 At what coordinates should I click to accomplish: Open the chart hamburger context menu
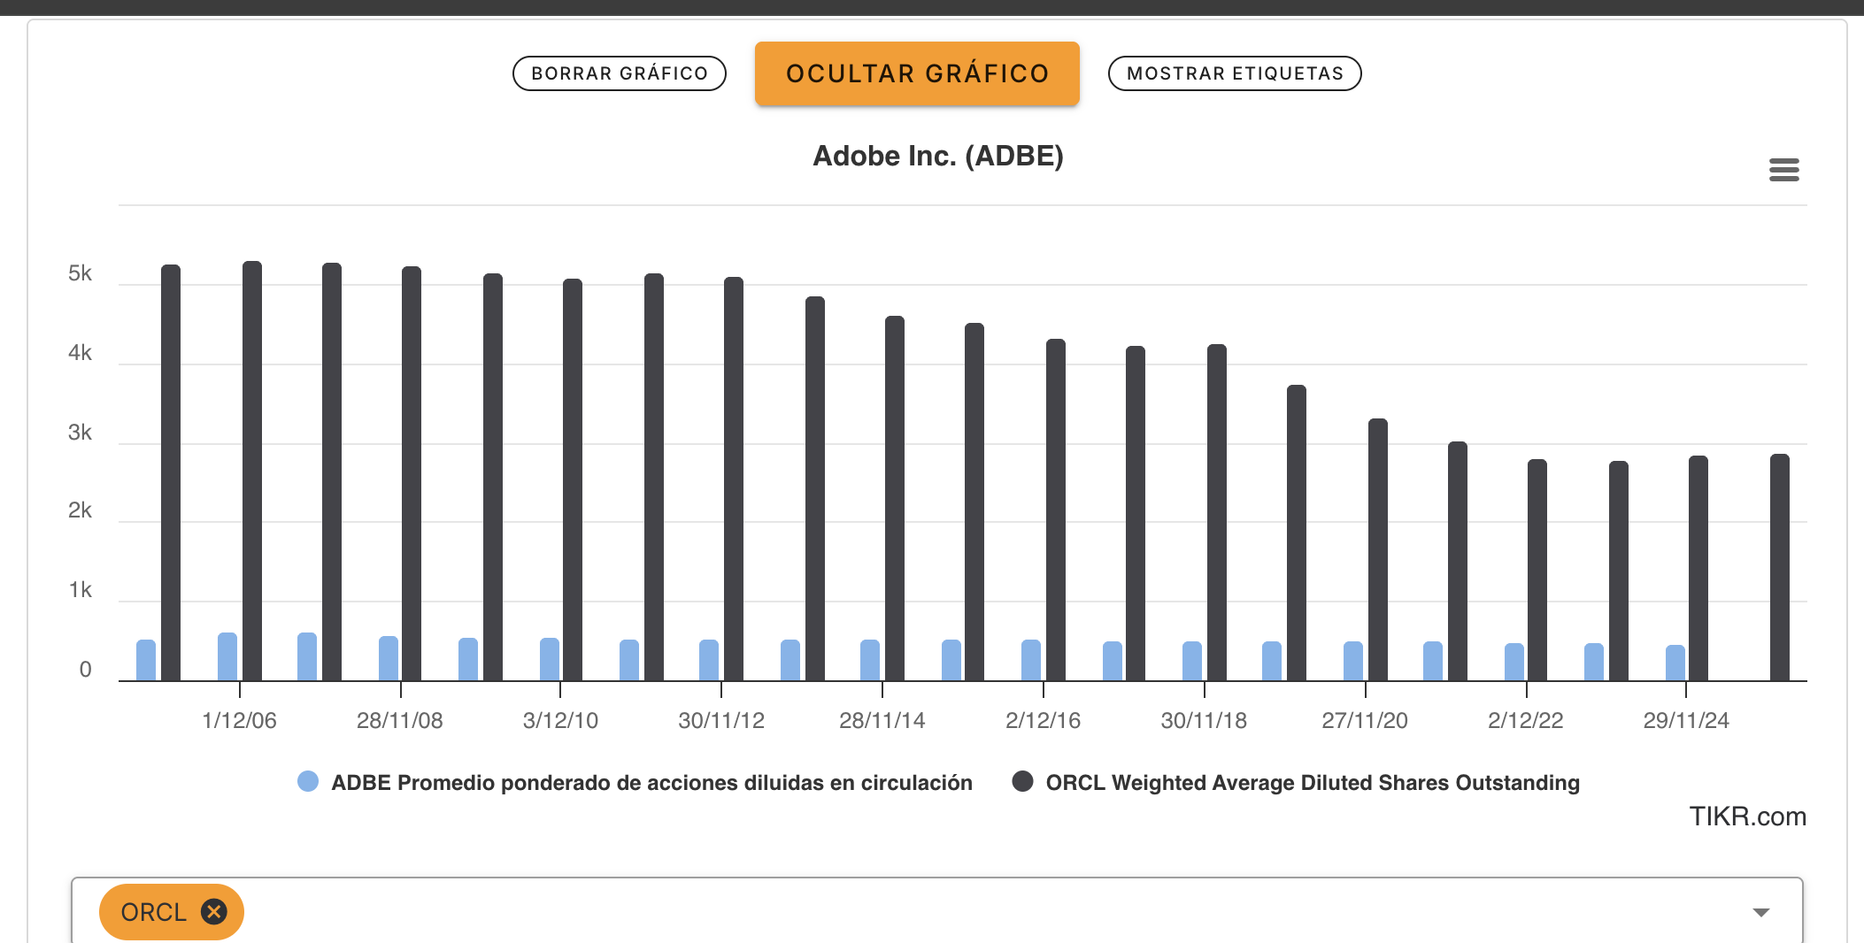click(x=1783, y=169)
